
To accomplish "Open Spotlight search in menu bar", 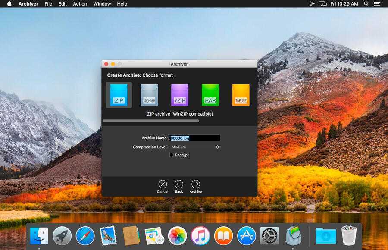I will [366, 4].
